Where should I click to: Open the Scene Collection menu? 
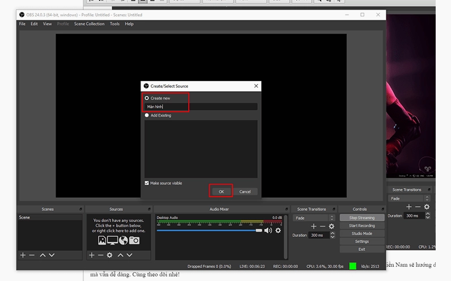coord(89,24)
